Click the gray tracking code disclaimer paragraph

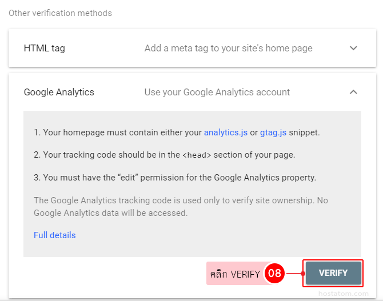[x=181, y=207]
